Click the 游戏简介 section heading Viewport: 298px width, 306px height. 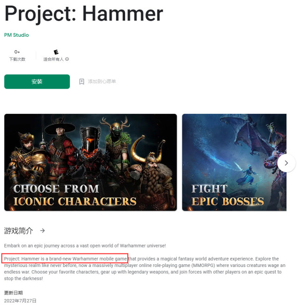19,231
